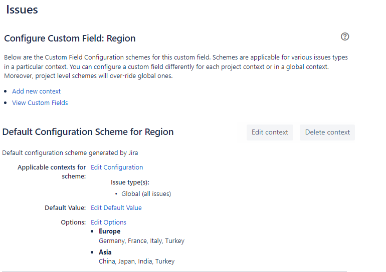Open the Edit Options link
The height and width of the screenshot is (272, 386).
pos(108,222)
